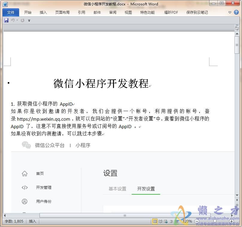Click 小程序 text in embedded image header
This screenshot has height=227, width=242.
tap(83, 145)
